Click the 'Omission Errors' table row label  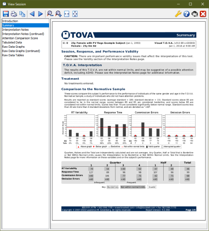point(71,179)
